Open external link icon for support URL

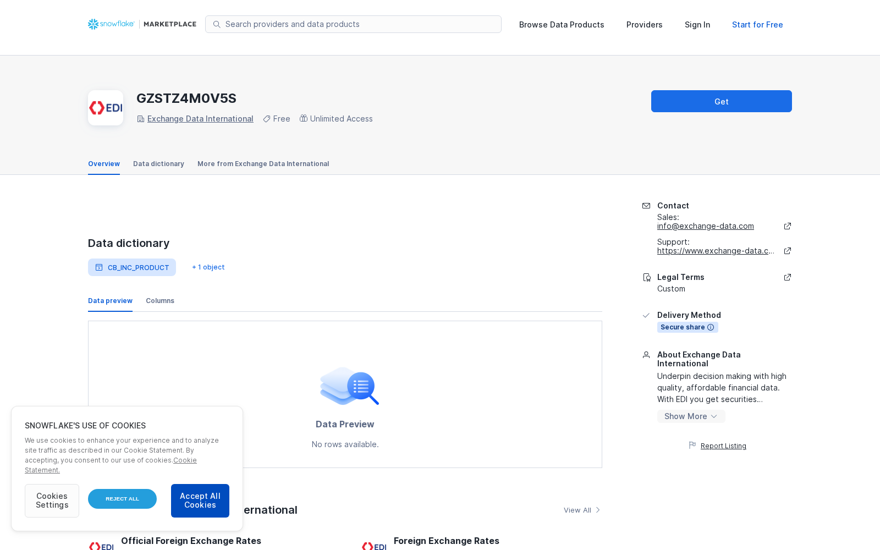coord(788,251)
